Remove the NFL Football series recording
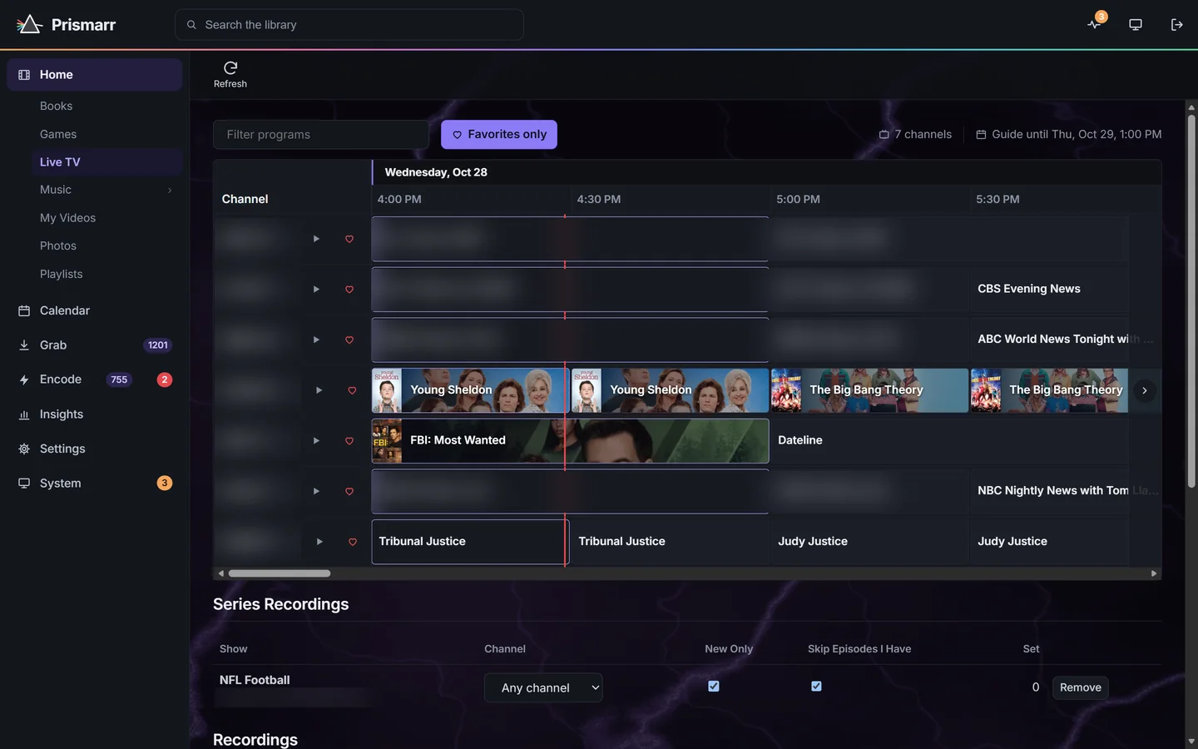The width and height of the screenshot is (1198, 749). [x=1080, y=687]
